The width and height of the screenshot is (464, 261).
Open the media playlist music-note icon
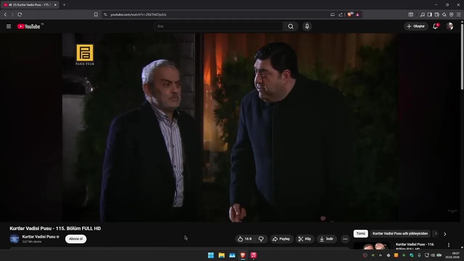point(422,14)
